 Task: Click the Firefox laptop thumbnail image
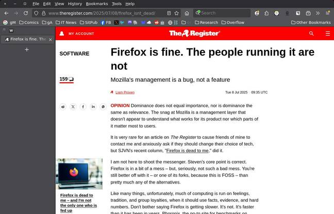(x=79, y=174)
